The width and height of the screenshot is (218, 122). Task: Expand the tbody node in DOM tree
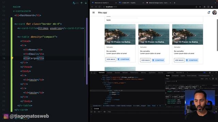tap(106, 100)
